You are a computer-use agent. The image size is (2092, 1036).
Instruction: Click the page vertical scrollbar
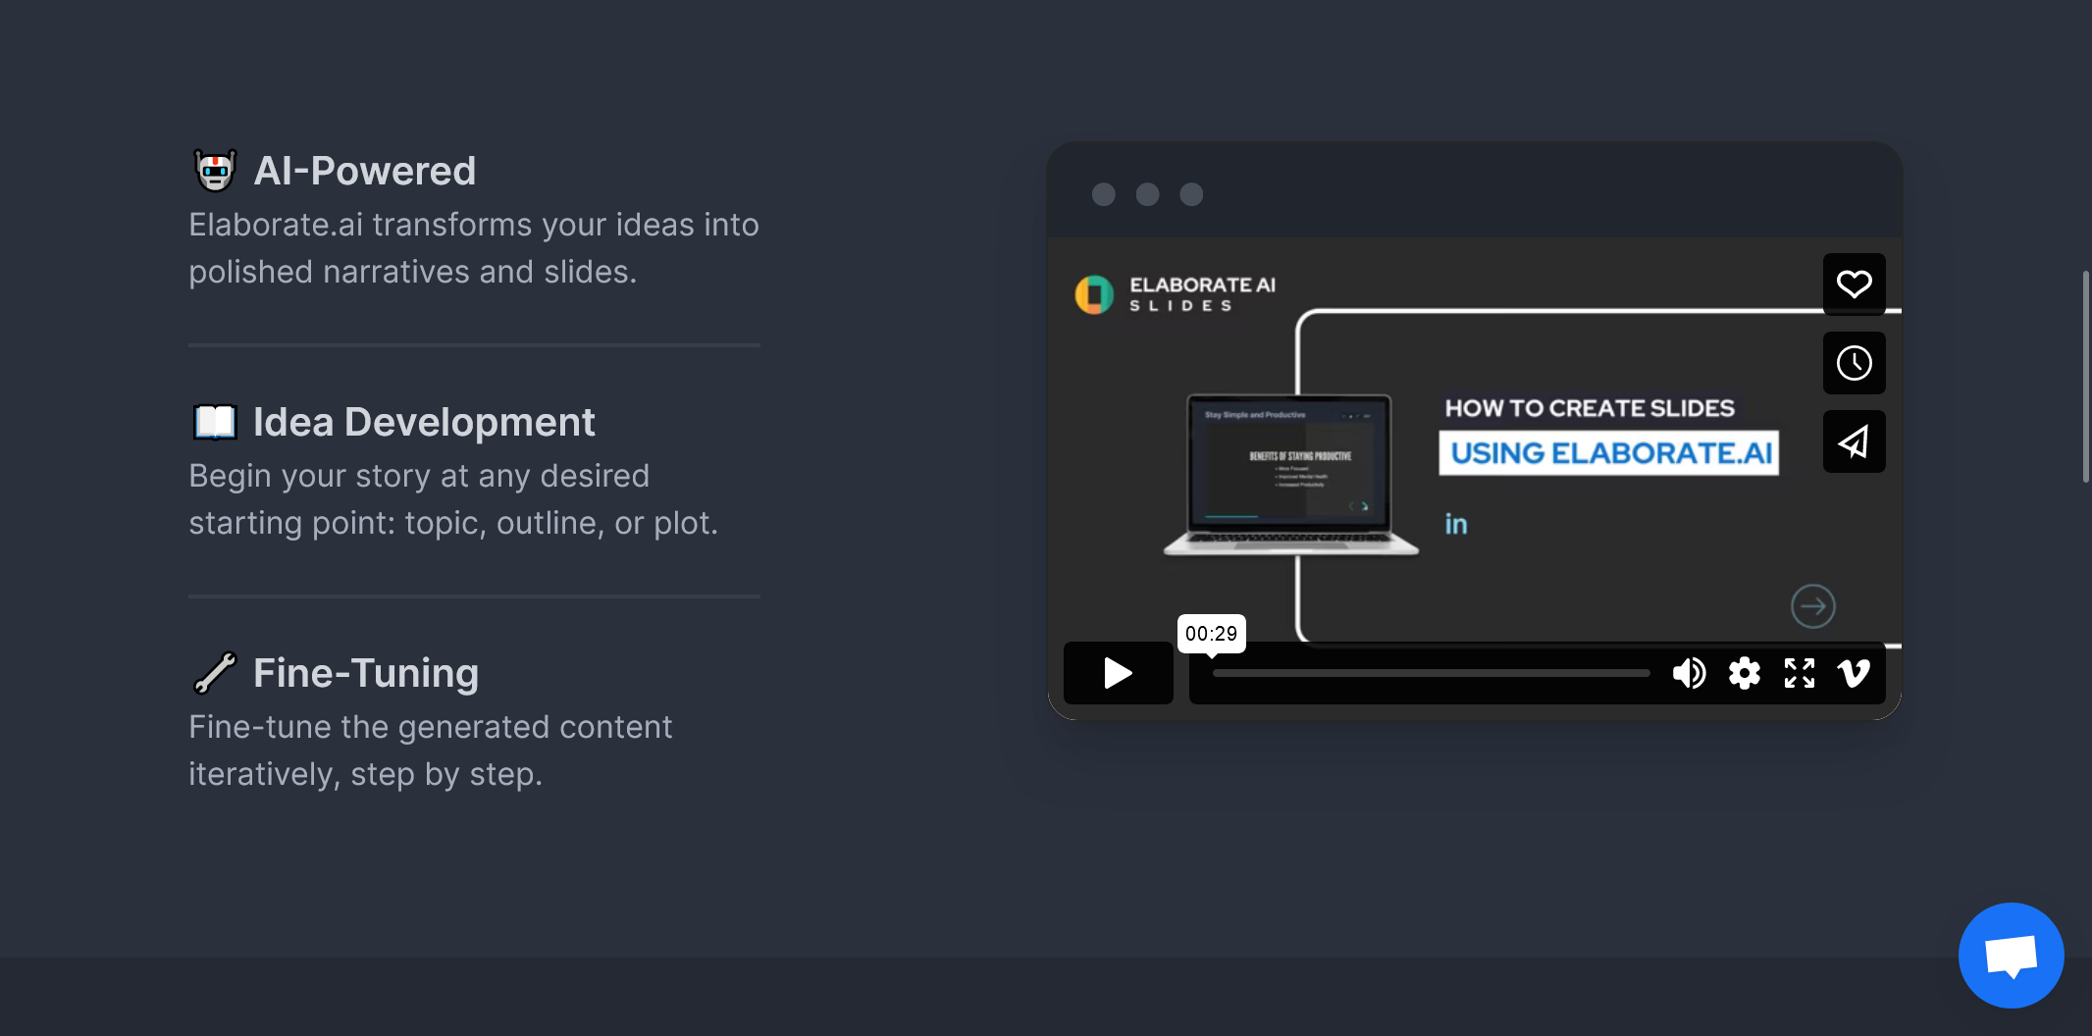coord(2085,377)
